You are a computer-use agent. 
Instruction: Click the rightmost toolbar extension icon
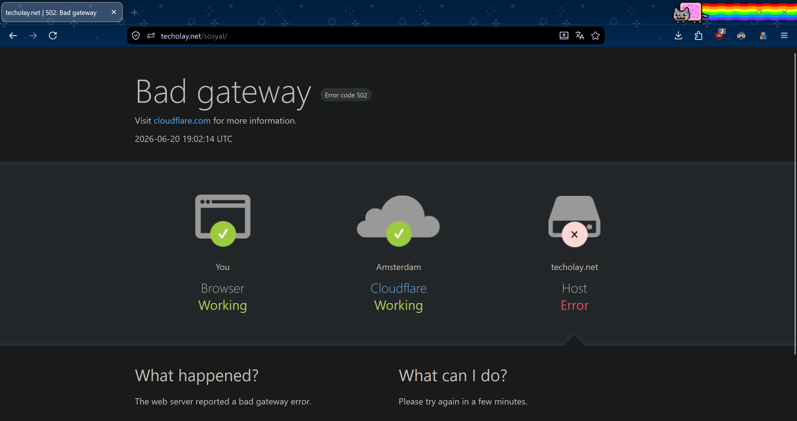pyautogui.click(x=763, y=36)
